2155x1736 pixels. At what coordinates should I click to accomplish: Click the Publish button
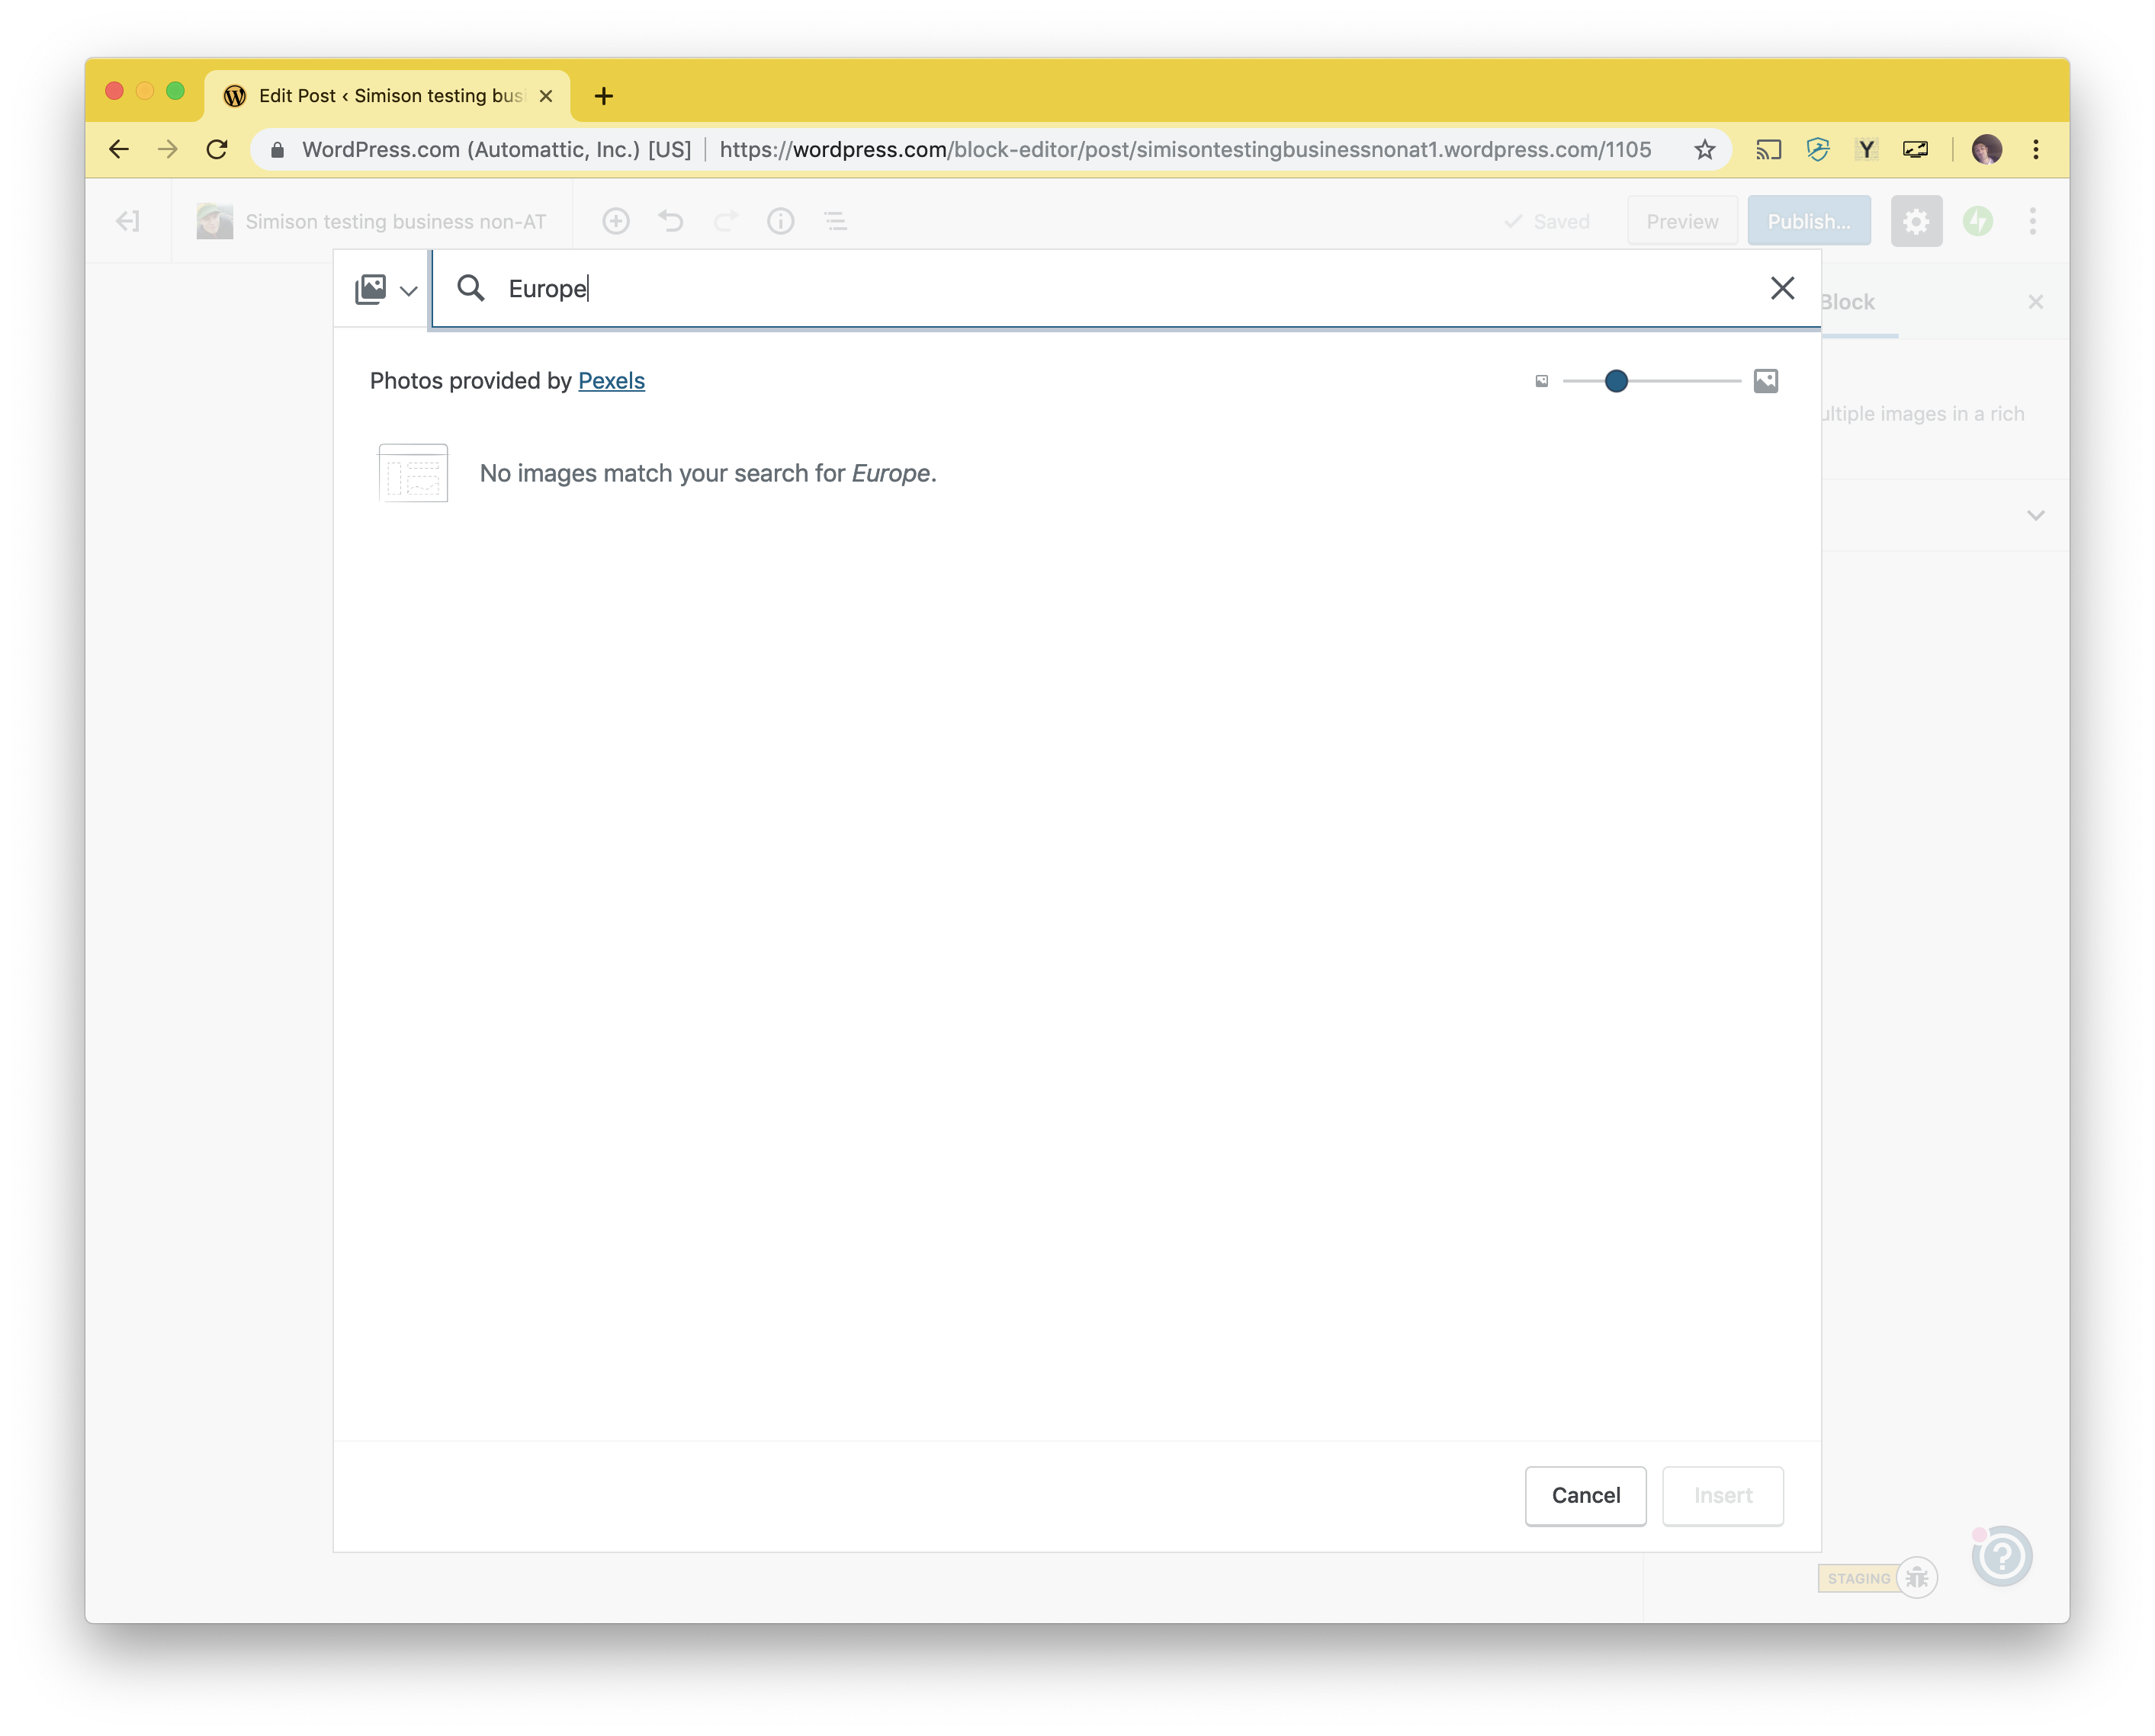pyautogui.click(x=1809, y=222)
